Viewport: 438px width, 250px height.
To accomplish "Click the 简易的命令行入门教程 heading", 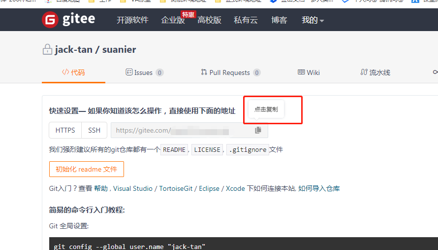I will [x=87, y=210].
